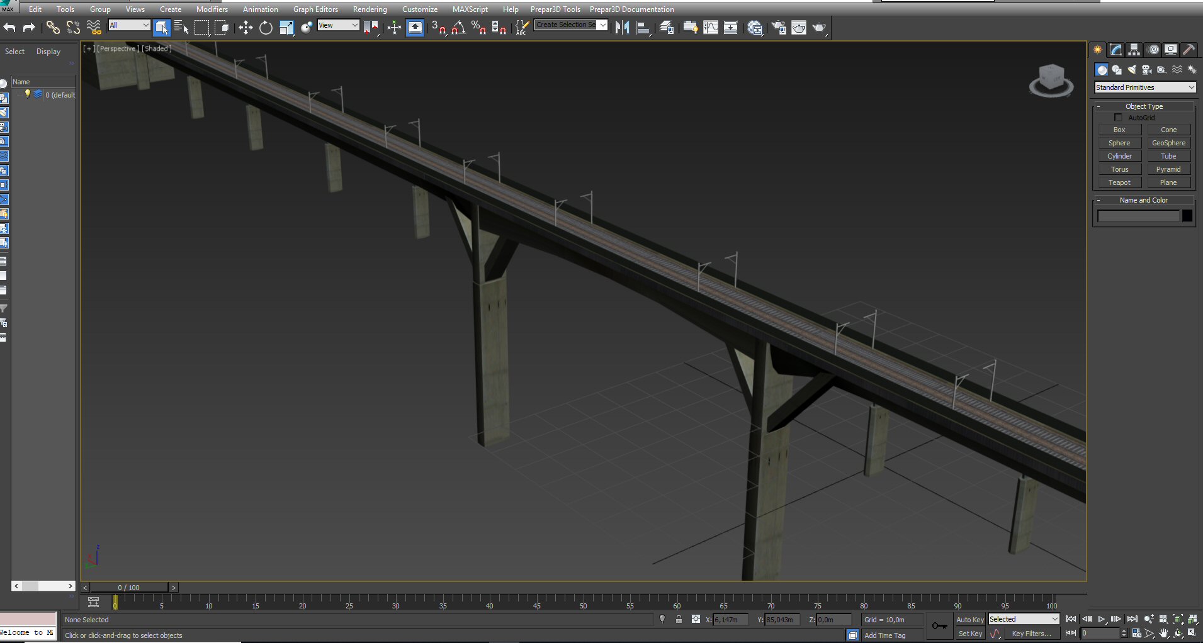Open Curve Editor from main toolbar

click(711, 28)
